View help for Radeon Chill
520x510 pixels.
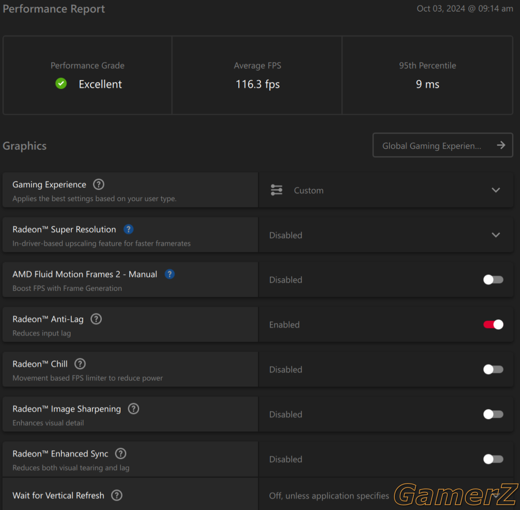tap(80, 364)
